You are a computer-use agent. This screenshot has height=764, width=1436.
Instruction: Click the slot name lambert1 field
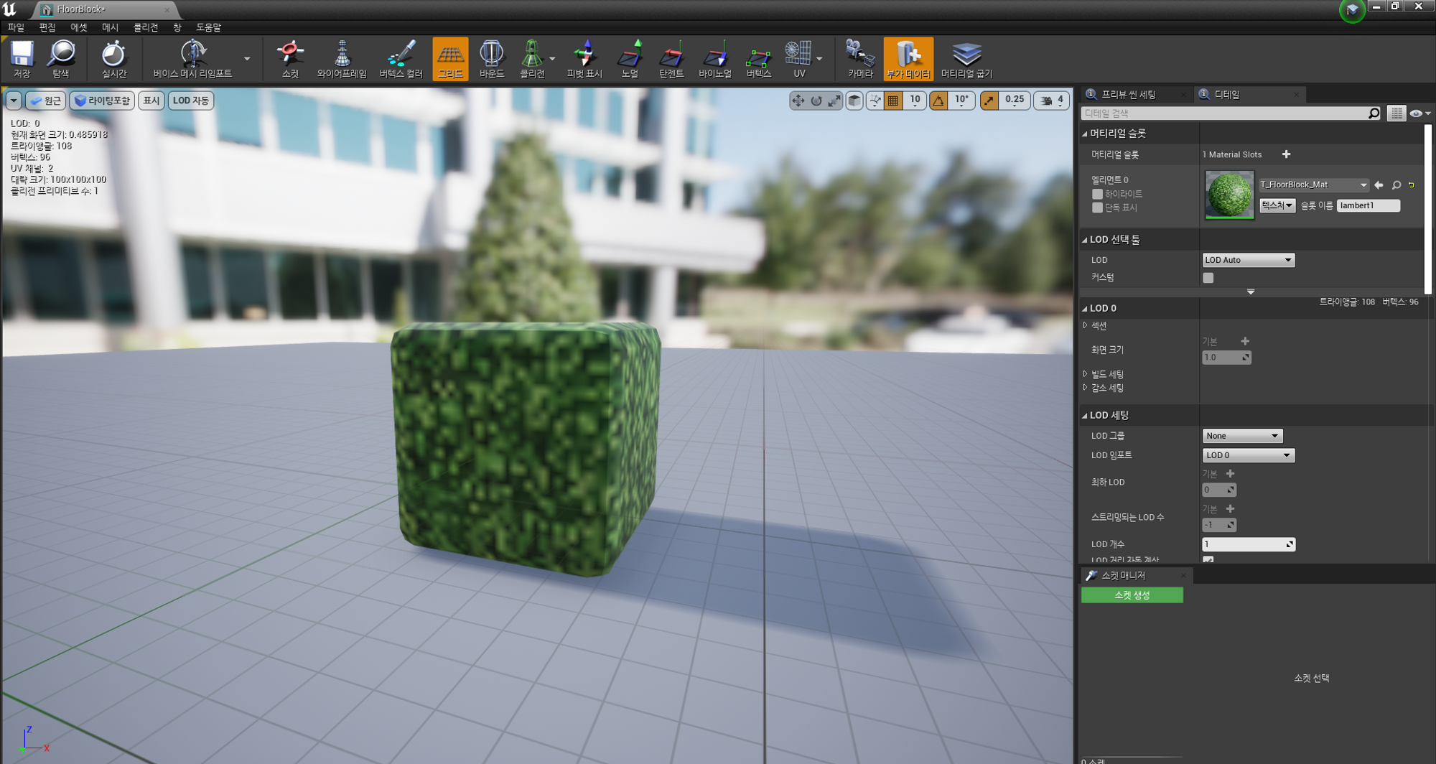click(1368, 205)
